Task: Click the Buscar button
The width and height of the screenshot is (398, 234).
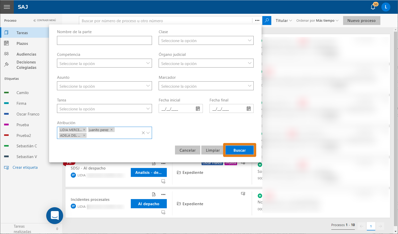Action: pos(240,150)
